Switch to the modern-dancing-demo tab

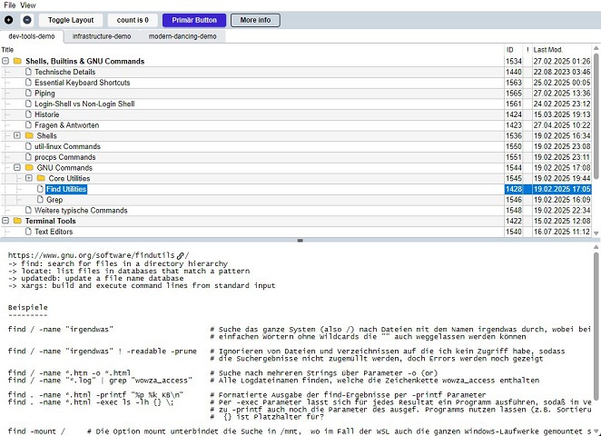(x=182, y=36)
